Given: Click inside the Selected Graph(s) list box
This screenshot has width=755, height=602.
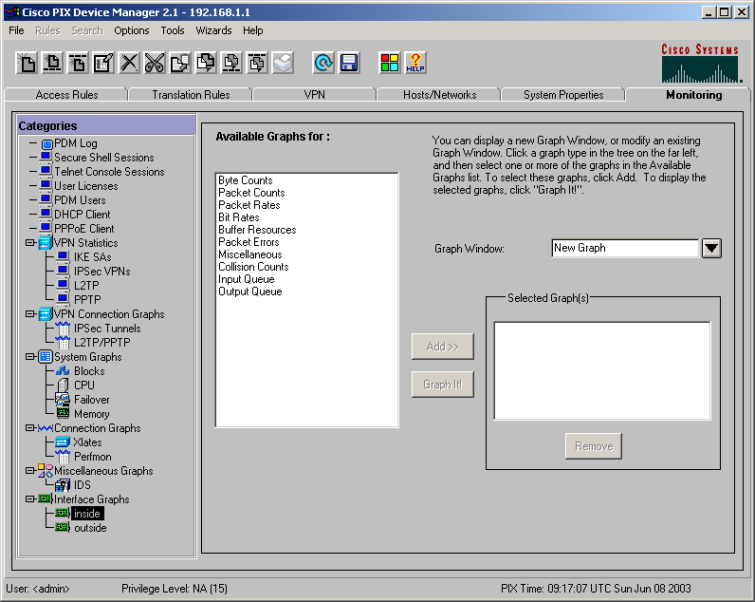Looking at the screenshot, I should point(602,370).
